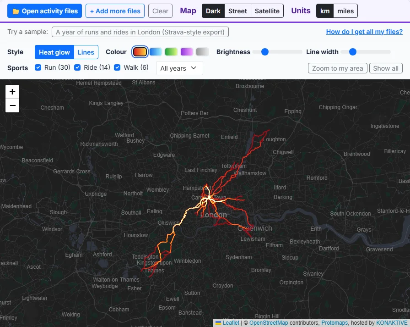Switch map to Satellite view
This screenshot has height=327, width=410.
(267, 11)
